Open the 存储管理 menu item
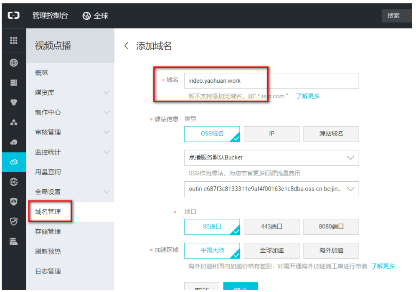Viewport: 416px width, 292px height. (x=70, y=231)
